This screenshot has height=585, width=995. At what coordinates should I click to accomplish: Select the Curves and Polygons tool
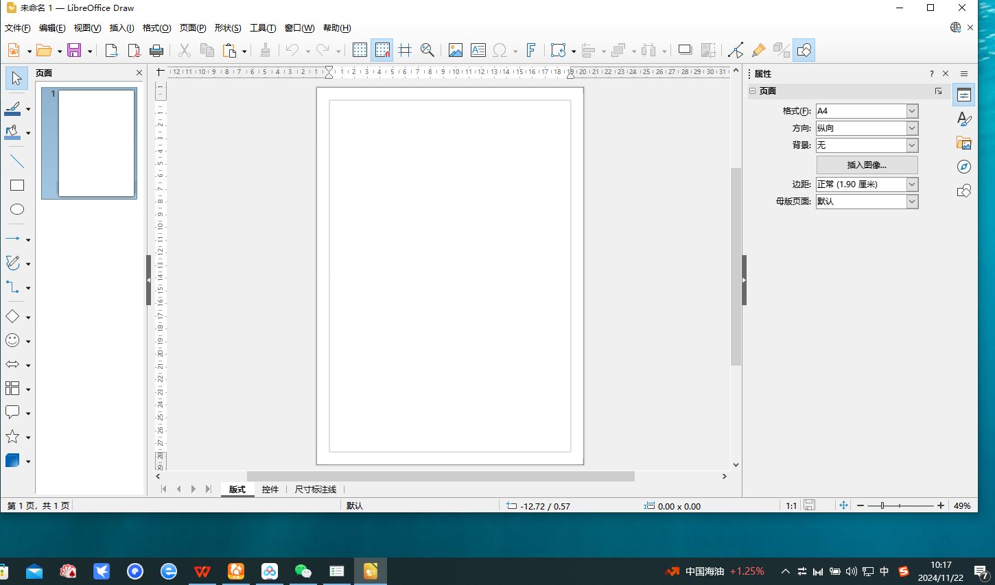point(13,263)
